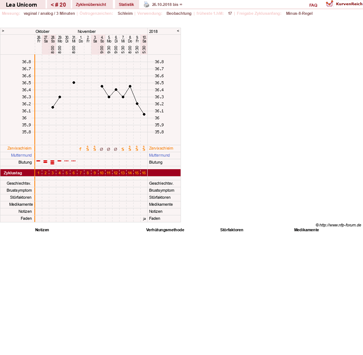The height and width of the screenshot is (355, 363).
Task: Click the 26.10.2018 bis ∞ date range
Action: 167,5
